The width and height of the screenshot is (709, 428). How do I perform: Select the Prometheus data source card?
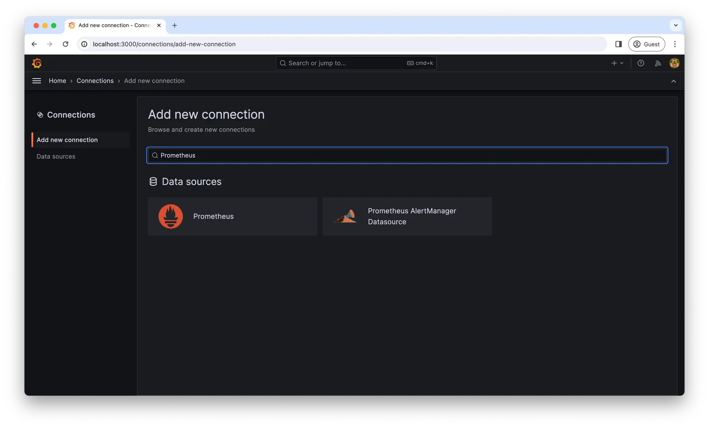232,216
